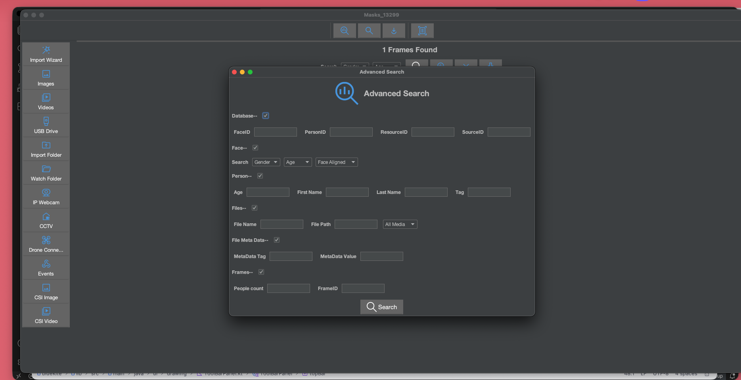
Task: Open the CCTV source
Action: pyautogui.click(x=46, y=220)
